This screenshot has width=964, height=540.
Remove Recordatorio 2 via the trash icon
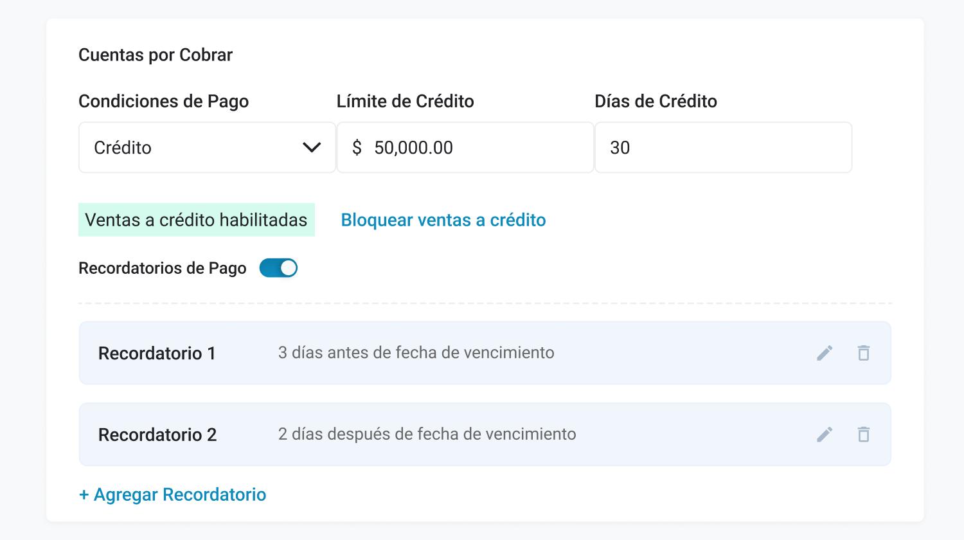864,435
